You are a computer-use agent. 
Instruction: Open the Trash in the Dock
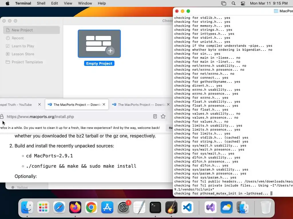point(266,207)
